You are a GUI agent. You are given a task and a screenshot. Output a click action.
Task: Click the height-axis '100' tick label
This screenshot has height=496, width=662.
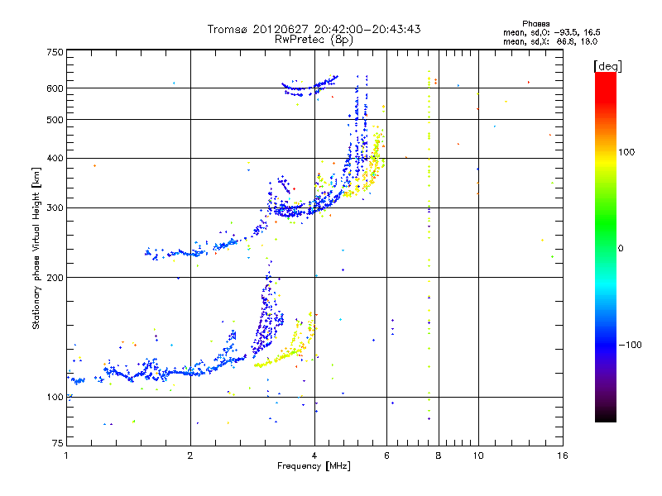(55, 397)
